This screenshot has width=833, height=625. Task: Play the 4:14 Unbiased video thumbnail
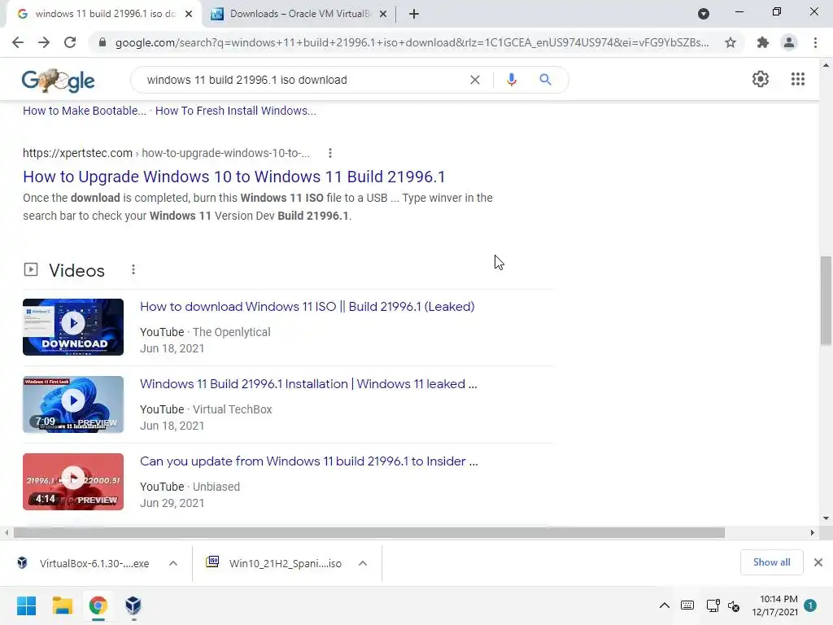coord(73,482)
